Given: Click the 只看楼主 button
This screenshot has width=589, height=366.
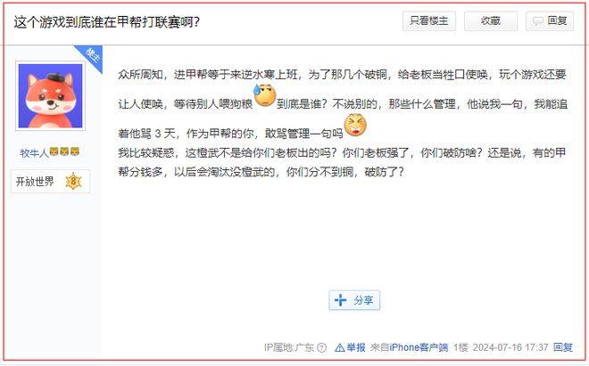Looking at the screenshot, I should [x=429, y=20].
